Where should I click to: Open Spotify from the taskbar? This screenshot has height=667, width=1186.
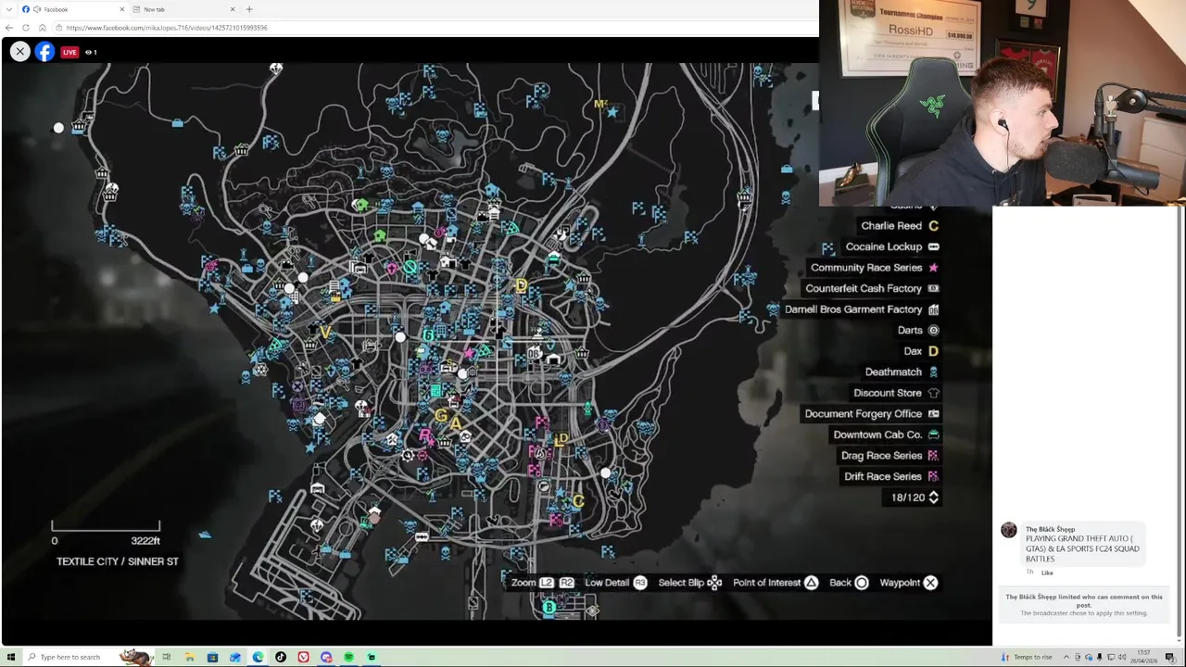click(x=348, y=657)
